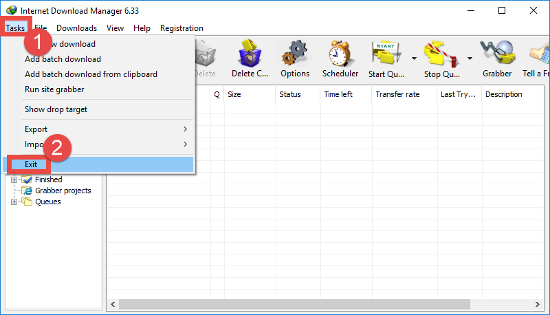Open the Tasks menu

15,28
